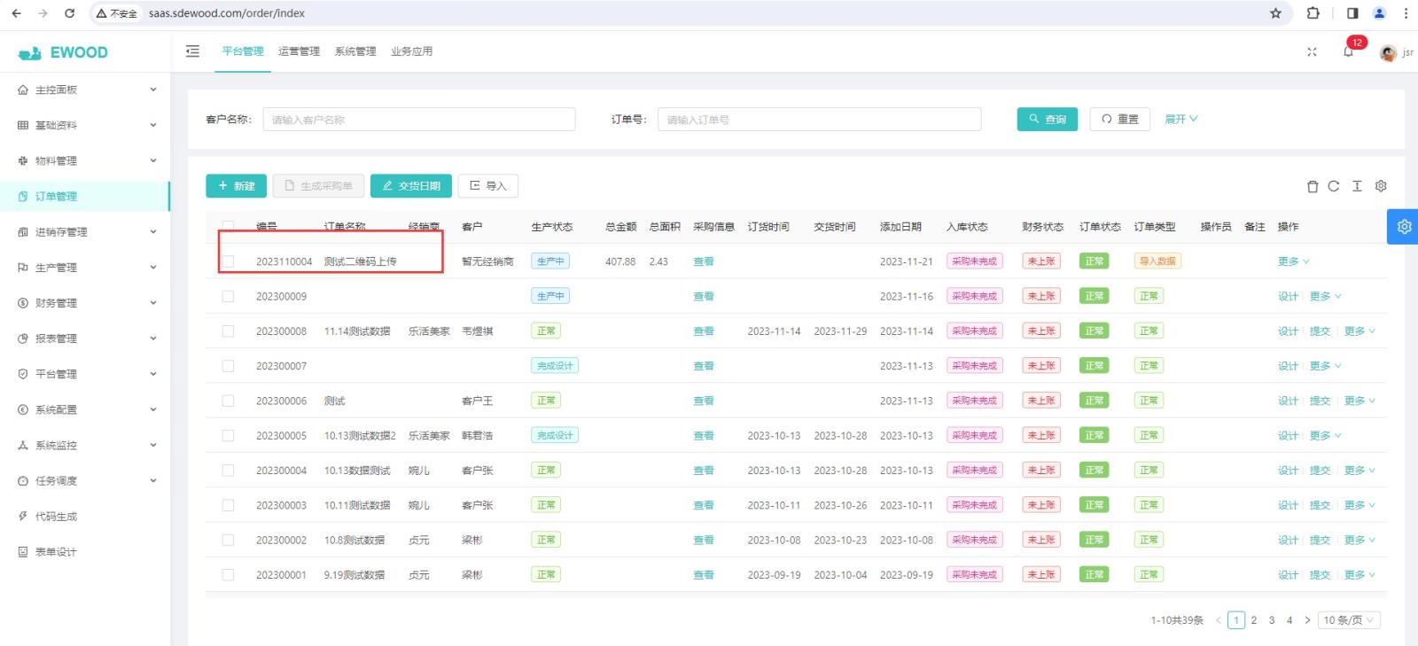Screen dimensions: 1418x646
Task: Expand 基础资料 sidebar menu
Action: [x=84, y=125]
